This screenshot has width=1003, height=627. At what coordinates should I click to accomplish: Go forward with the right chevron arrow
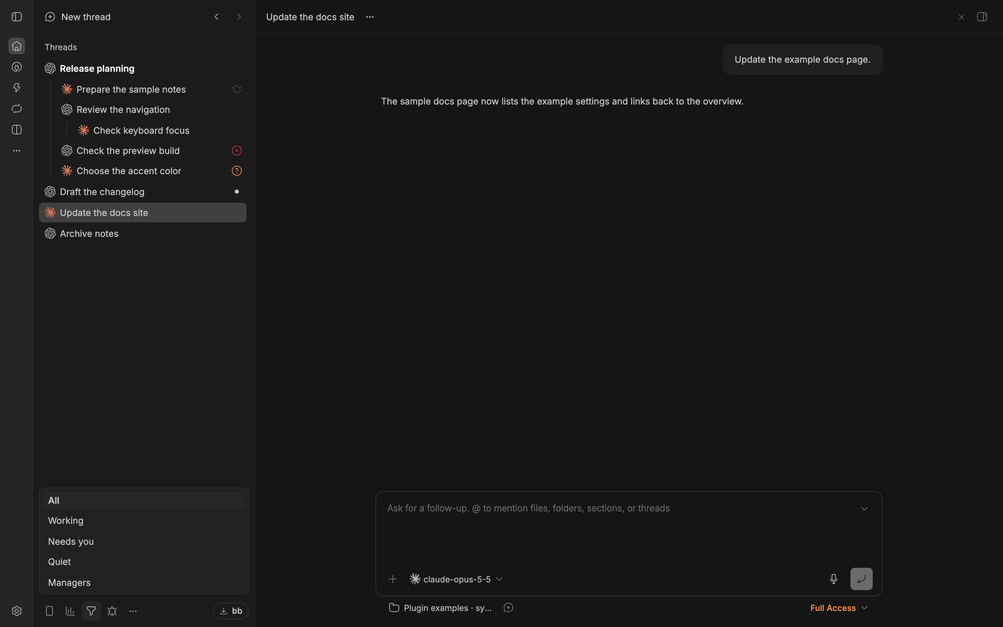coord(239,17)
